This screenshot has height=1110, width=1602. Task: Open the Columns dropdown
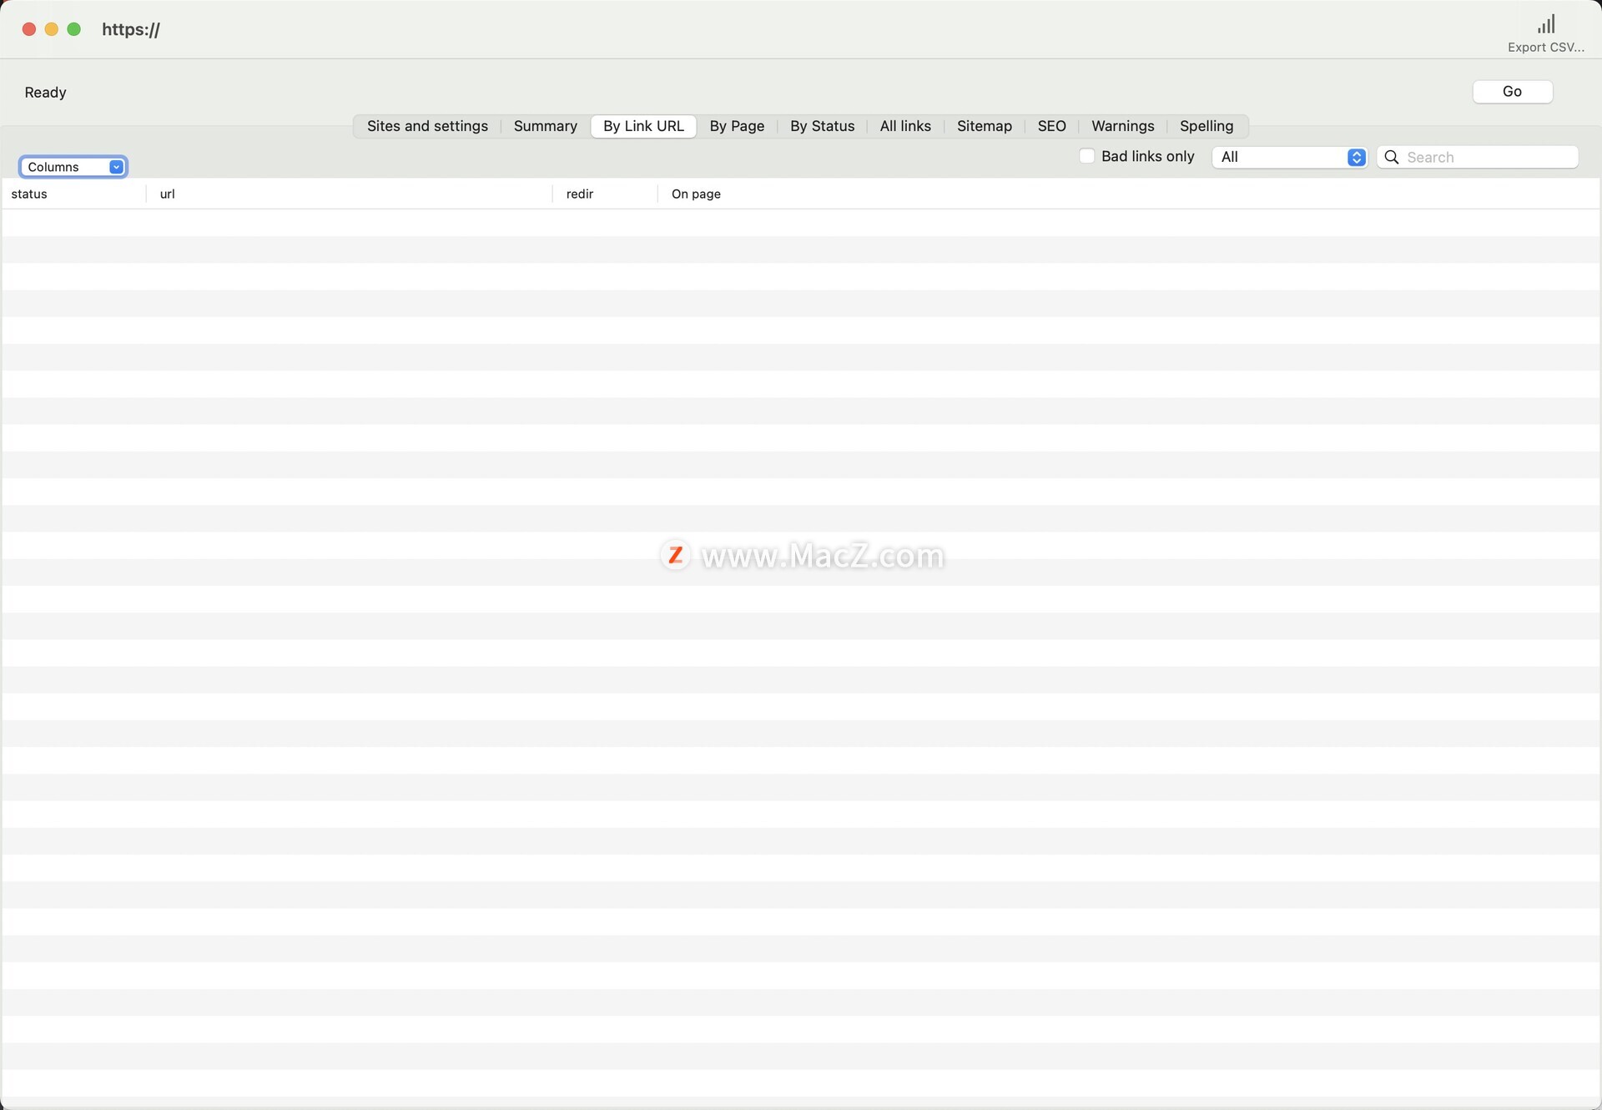click(x=73, y=167)
